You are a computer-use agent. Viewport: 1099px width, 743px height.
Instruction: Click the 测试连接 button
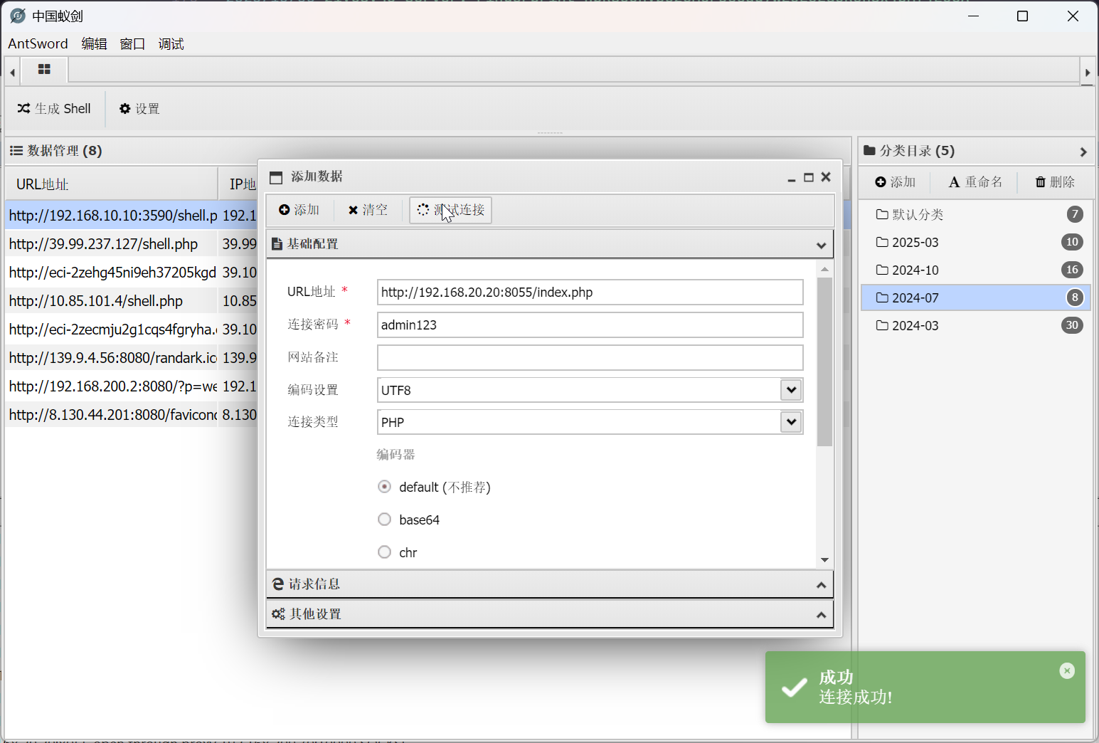(x=450, y=210)
